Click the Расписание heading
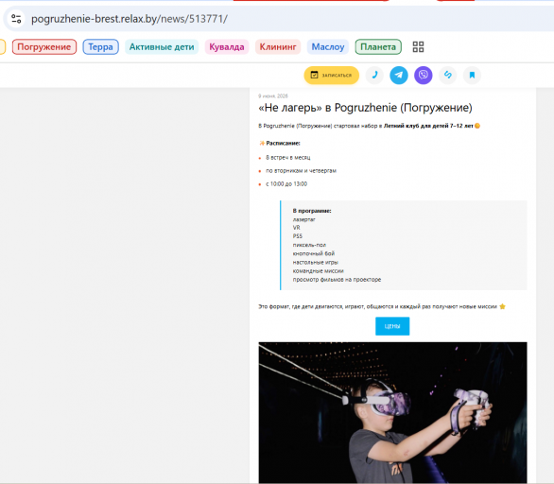Viewport: 554px width, 484px height. point(283,143)
